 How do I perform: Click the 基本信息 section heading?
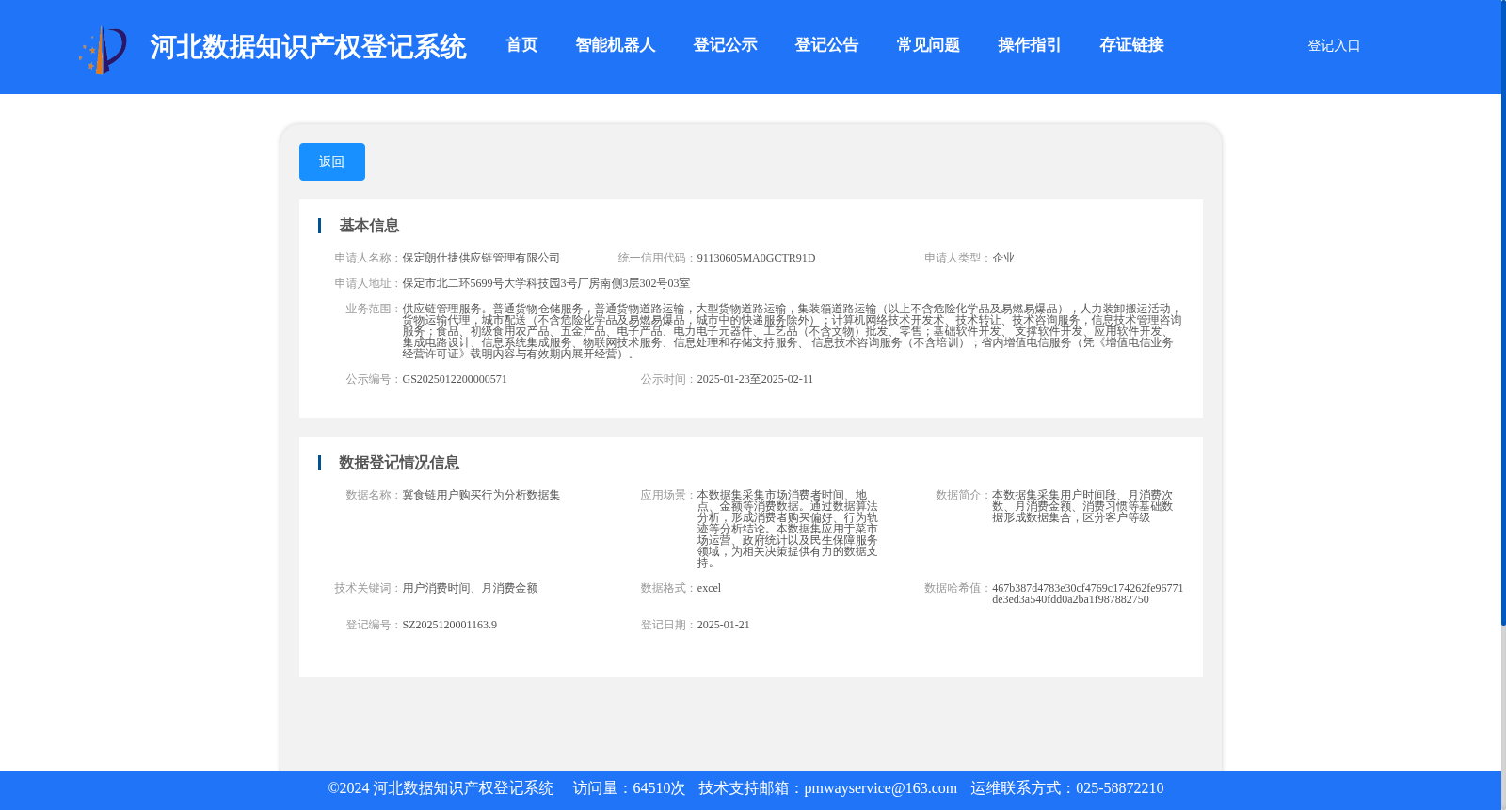pyautogui.click(x=369, y=226)
